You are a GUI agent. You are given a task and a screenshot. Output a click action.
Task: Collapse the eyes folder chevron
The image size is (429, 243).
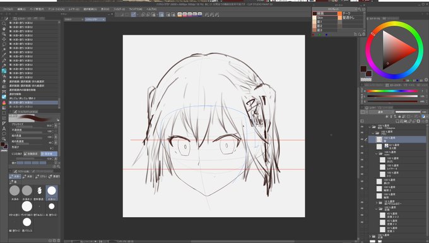(x=377, y=153)
